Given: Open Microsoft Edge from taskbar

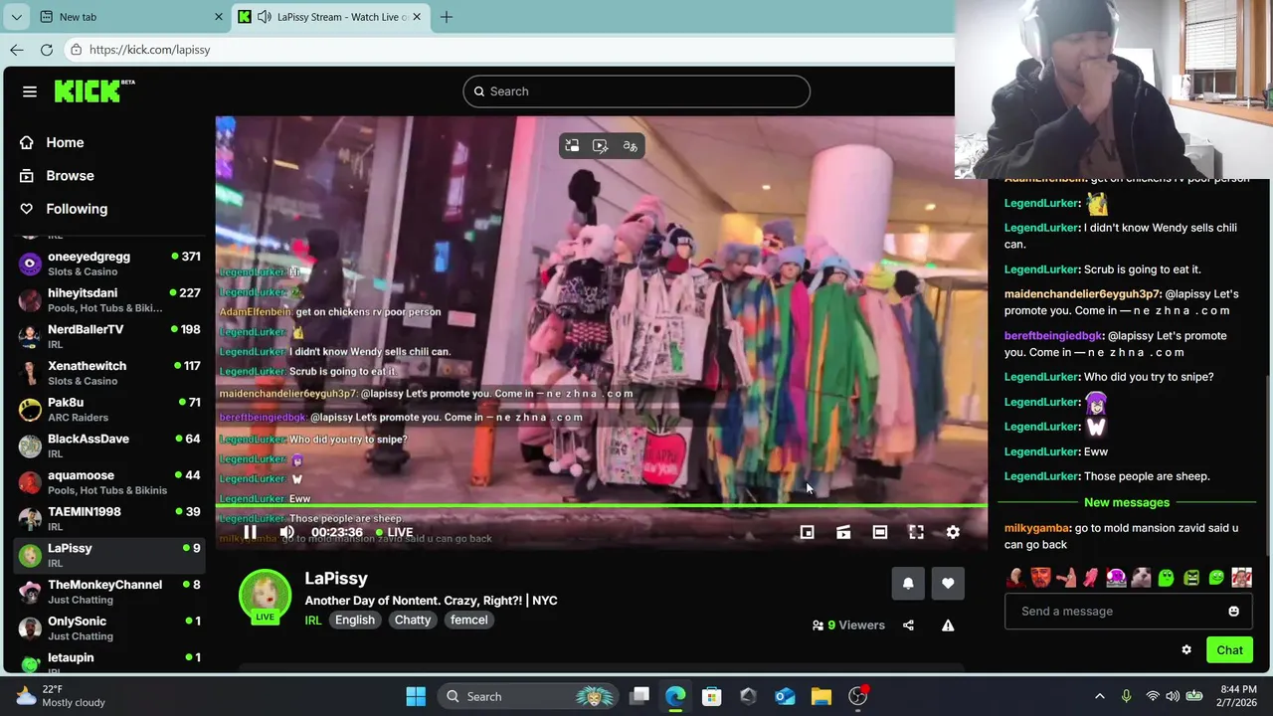Looking at the screenshot, I should click(x=675, y=696).
